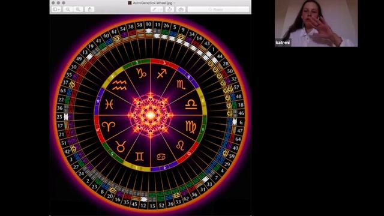Maximize the Preview window with green button
The height and width of the screenshot is (216, 384).
[64, 2]
